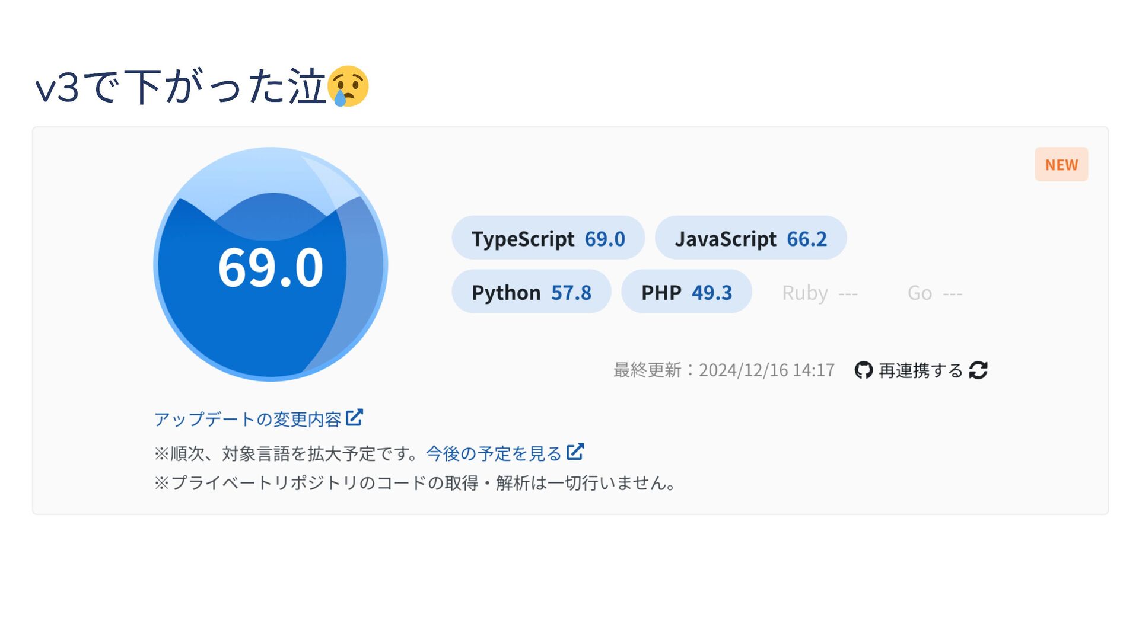
Task: Click external link icon beside 今後の予定を見る
Action: point(575,452)
